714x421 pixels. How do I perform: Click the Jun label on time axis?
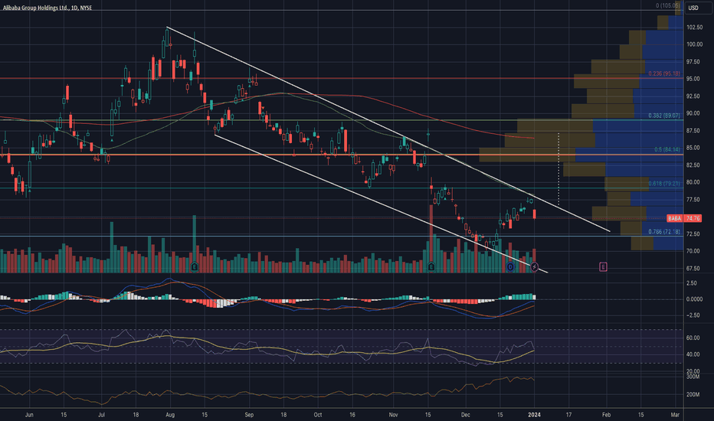pyautogui.click(x=29, y=415)
